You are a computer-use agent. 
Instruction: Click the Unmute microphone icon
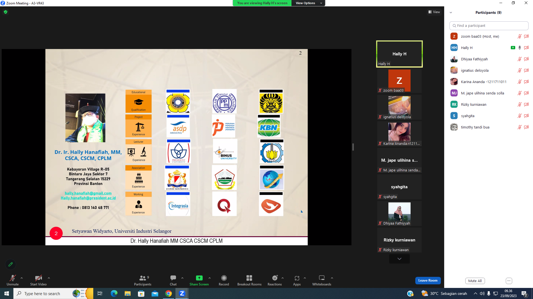(x=13, y=278)
